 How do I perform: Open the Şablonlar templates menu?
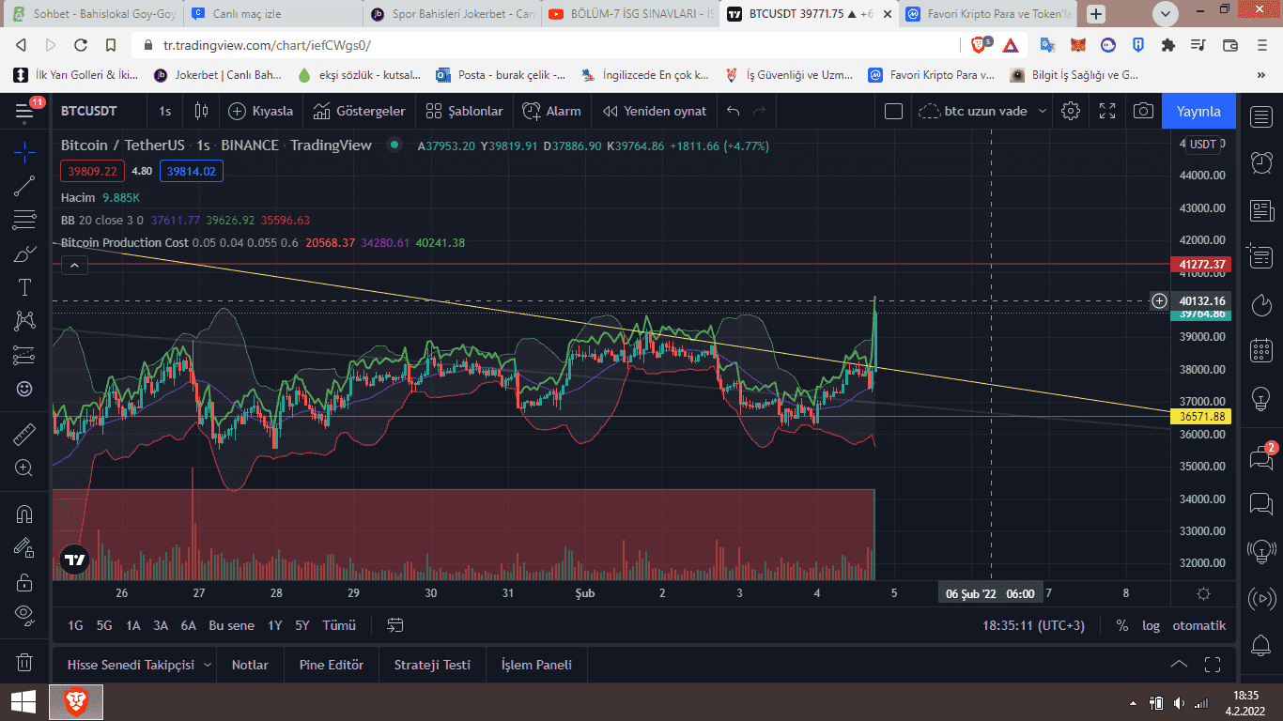pyautogui.click(x=465, y=111)
